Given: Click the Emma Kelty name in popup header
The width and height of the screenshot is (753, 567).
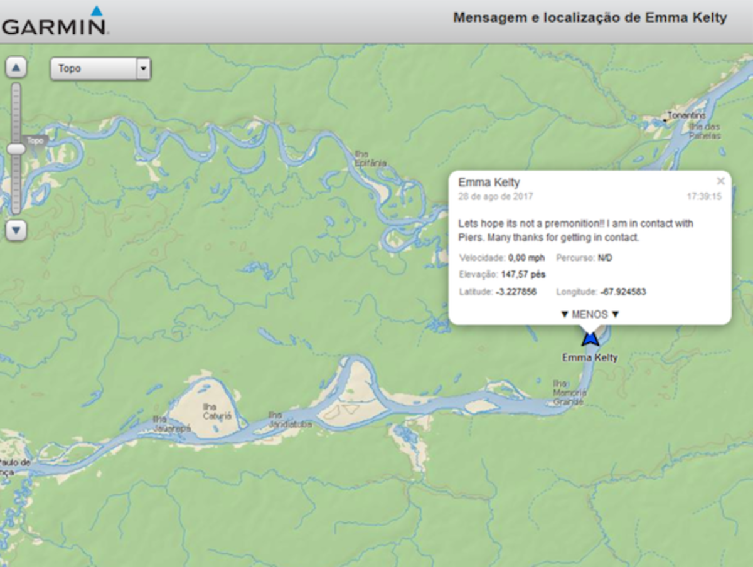Looking at the screenshot, I should [x=489, y=183].
